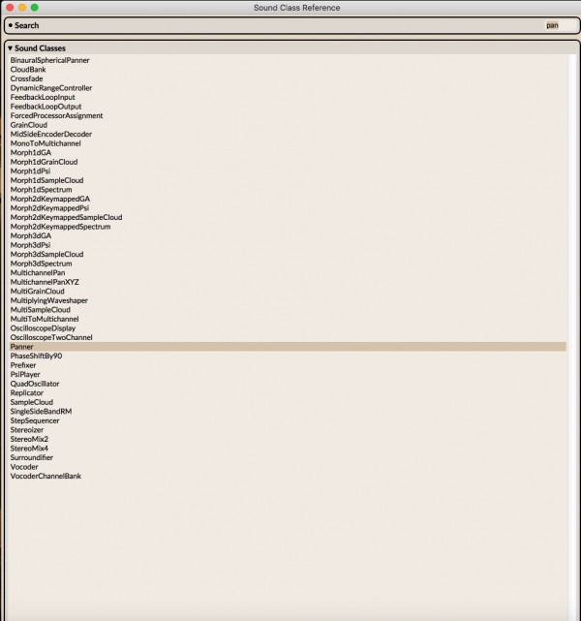This screenshot has width=581, height=621.
Task: Select MonoToMultichannel
Action: (46, 143)
